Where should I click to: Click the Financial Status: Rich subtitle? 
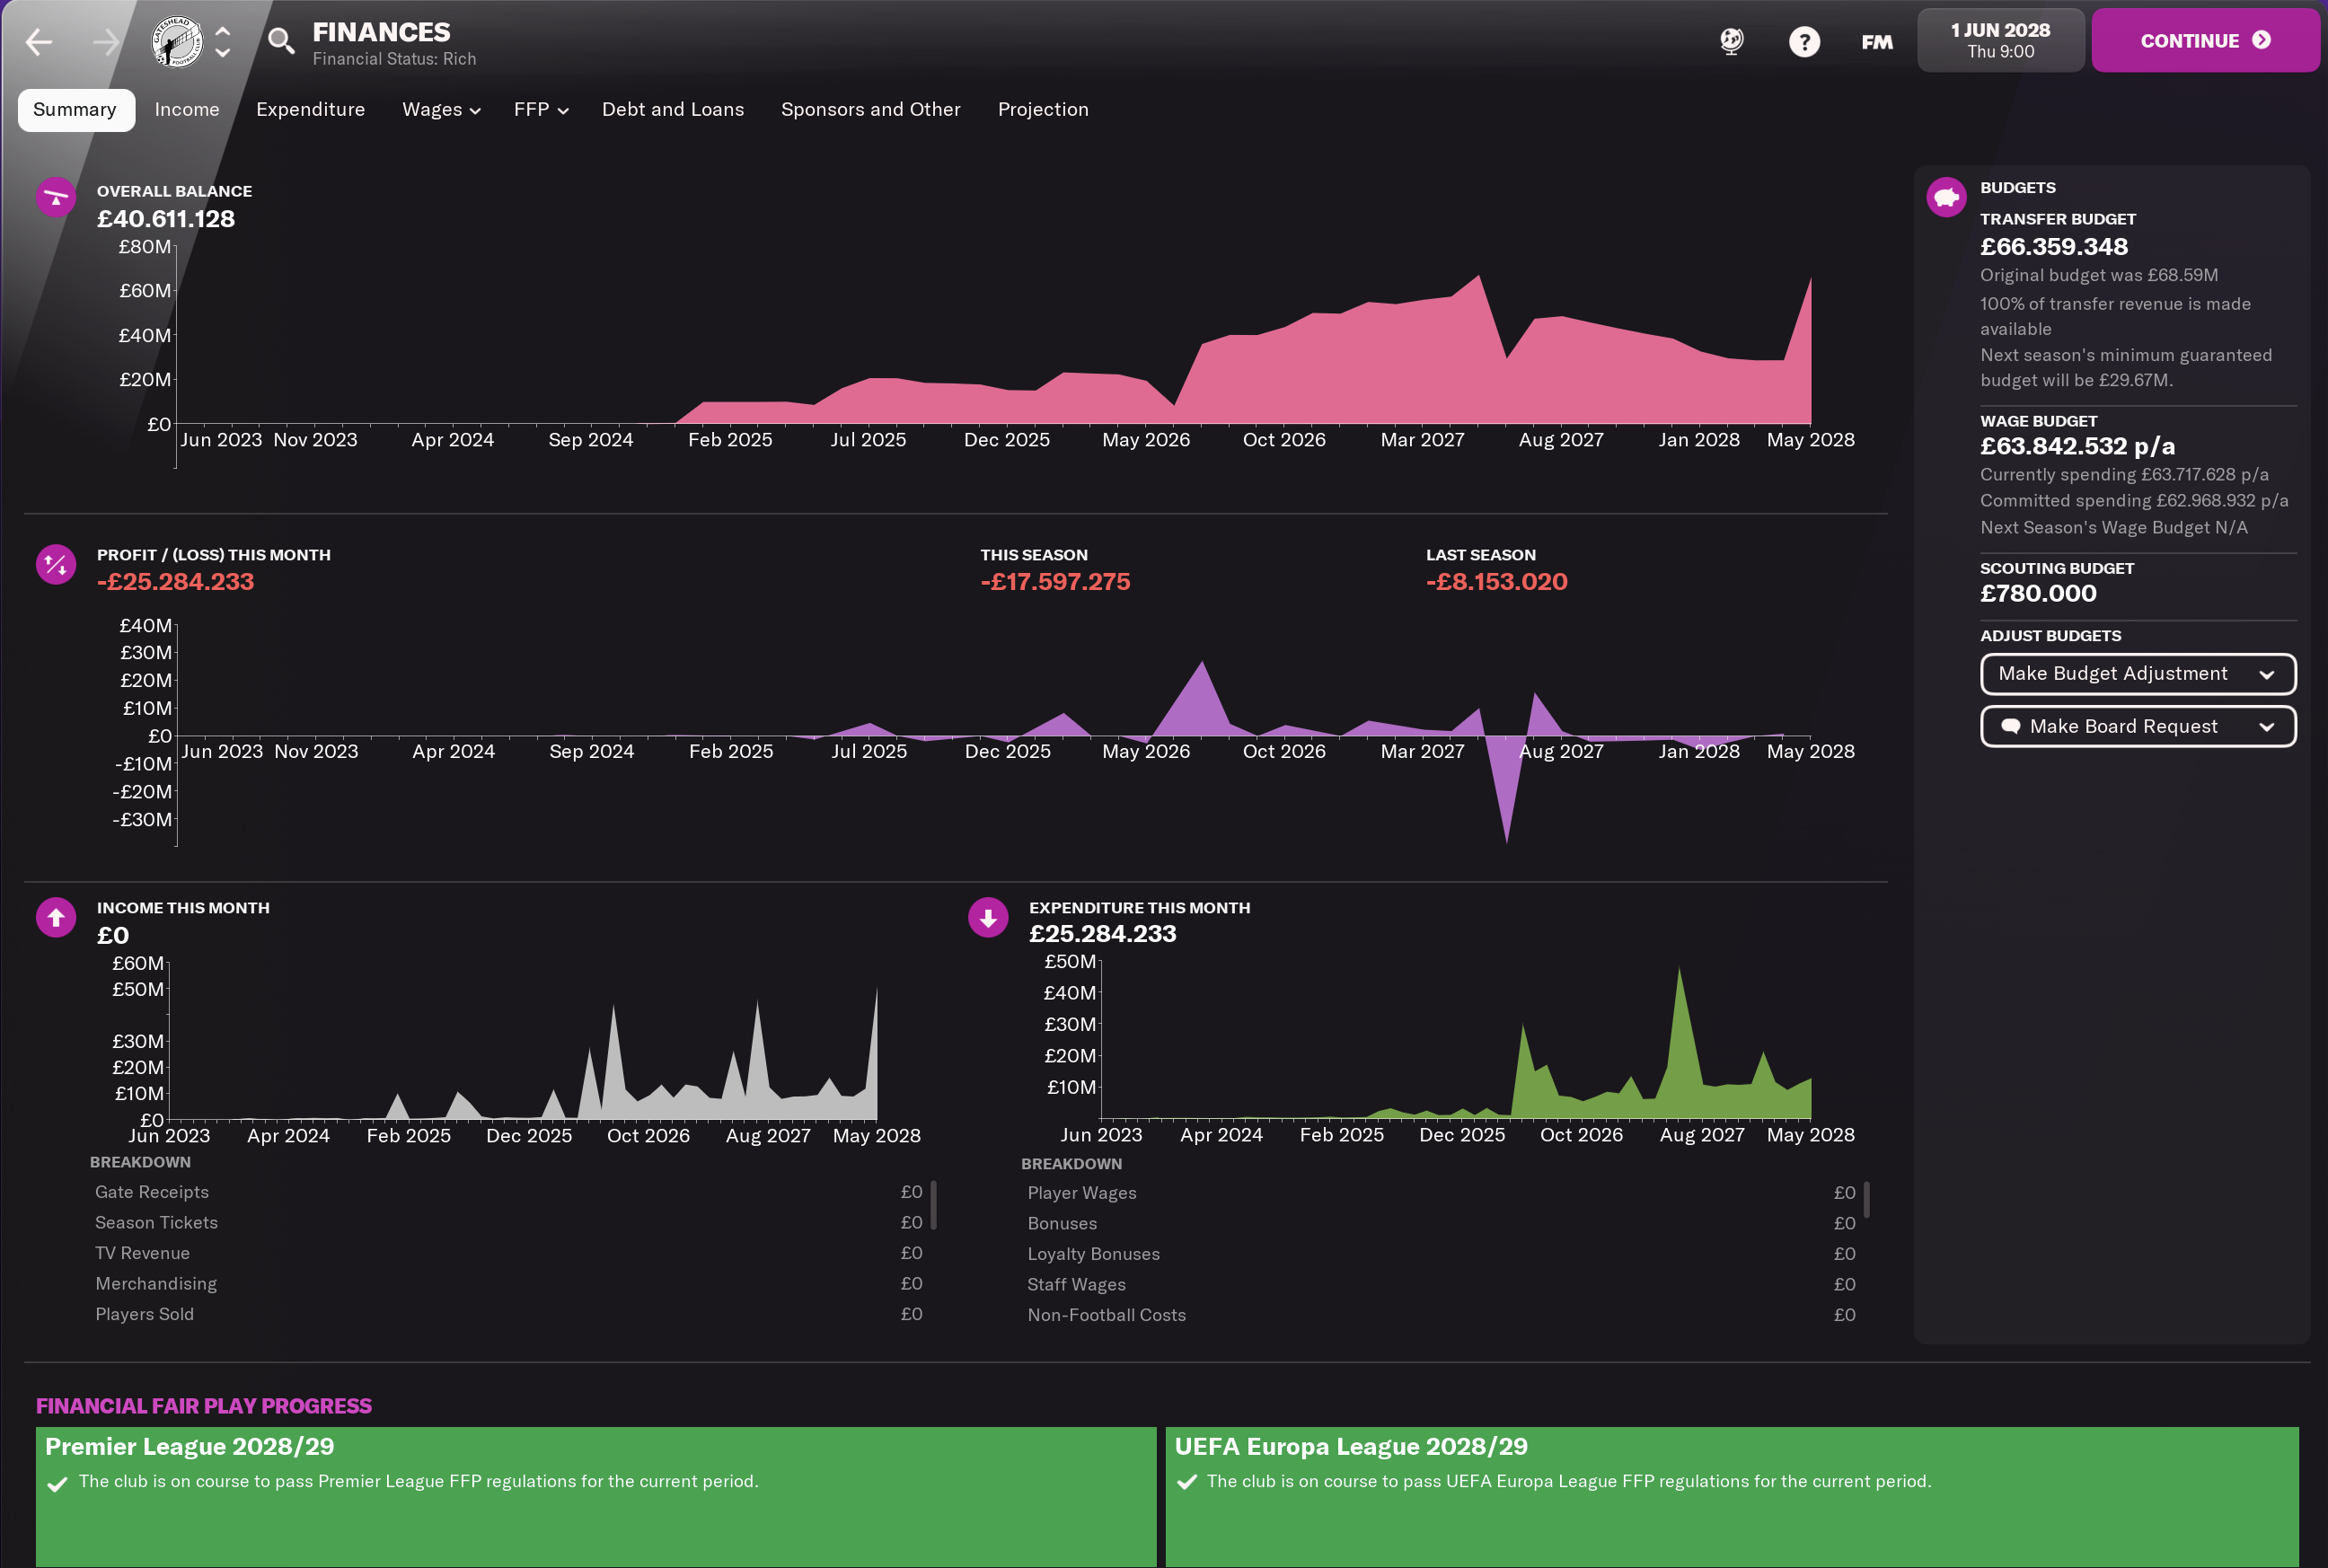394,59
